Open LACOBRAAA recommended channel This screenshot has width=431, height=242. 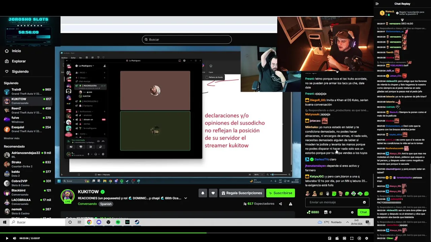27,202
